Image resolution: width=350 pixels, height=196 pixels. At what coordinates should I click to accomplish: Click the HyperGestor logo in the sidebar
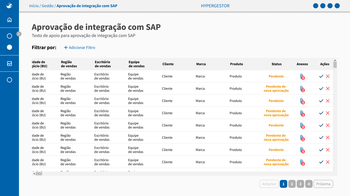9,5
